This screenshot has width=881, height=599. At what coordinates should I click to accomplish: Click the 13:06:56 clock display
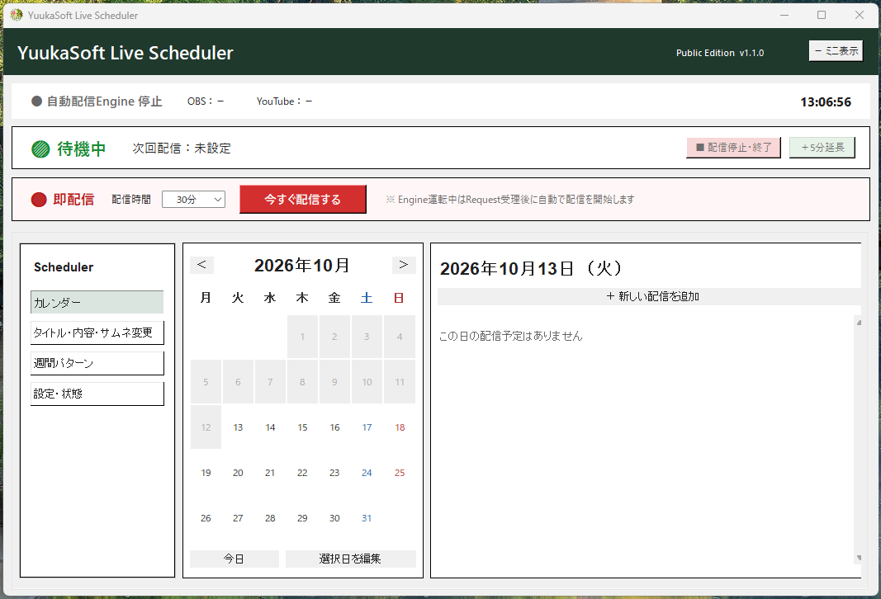[x=826, y=101]
